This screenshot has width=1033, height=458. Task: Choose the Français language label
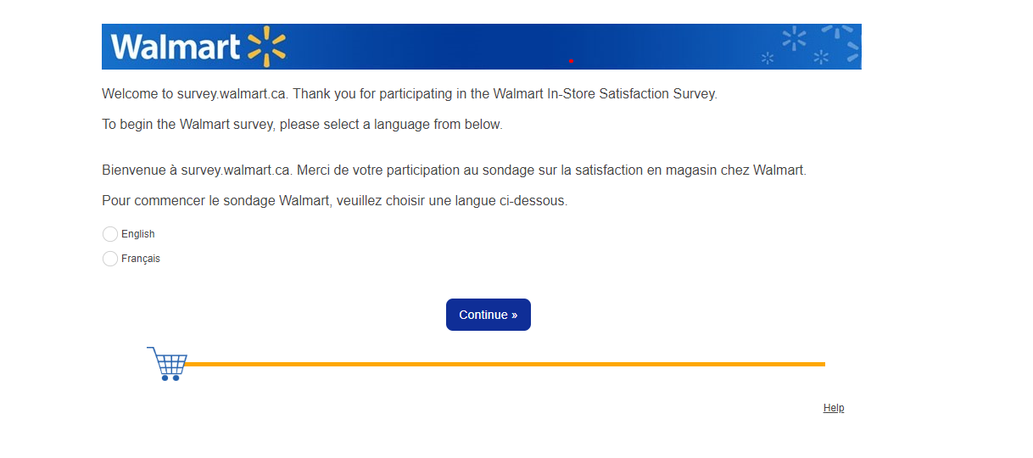(x=141, y=259)
